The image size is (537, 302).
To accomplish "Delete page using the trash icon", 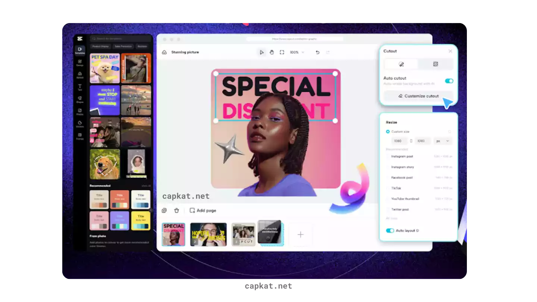I will [177, 211].
